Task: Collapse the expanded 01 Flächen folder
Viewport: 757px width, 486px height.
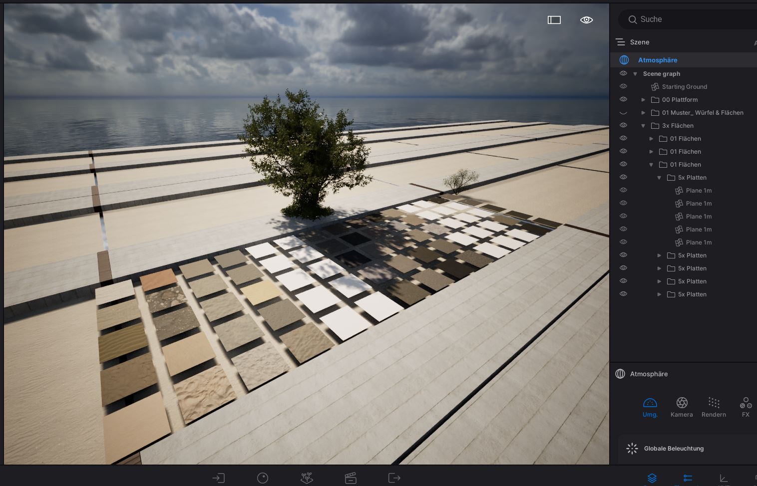Action: [x=651, y=165]
